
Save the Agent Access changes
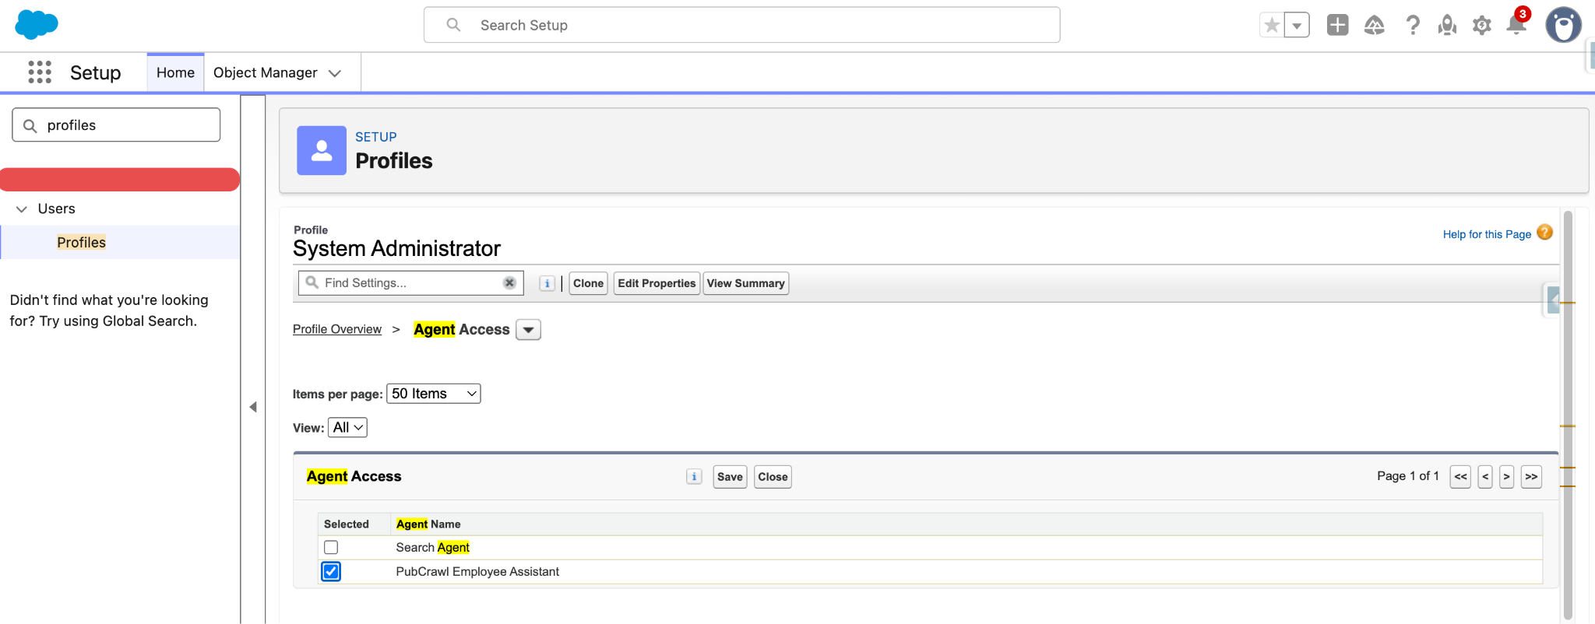click(730, 477)
